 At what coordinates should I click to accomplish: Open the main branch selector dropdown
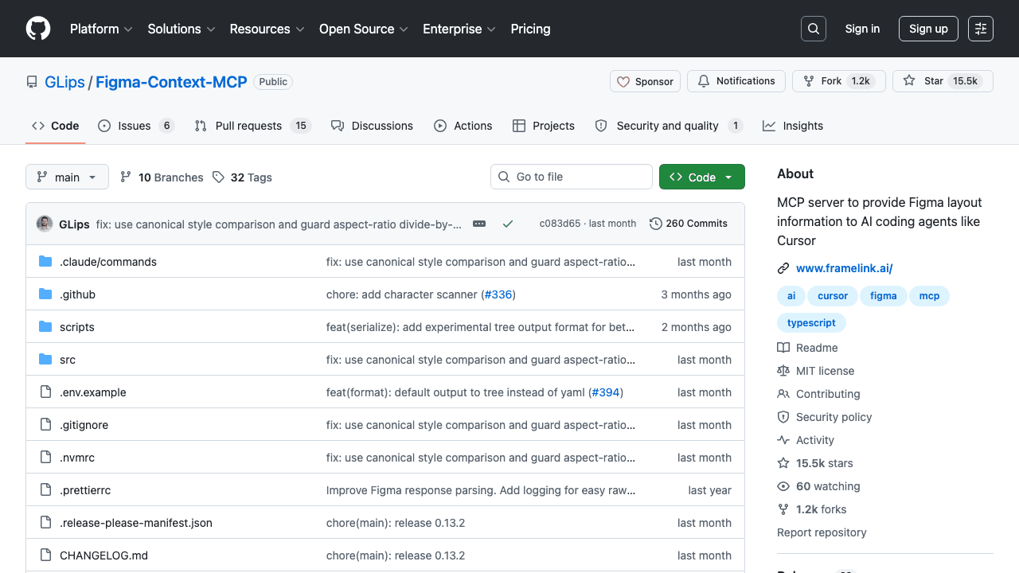(x=67, y=177)
